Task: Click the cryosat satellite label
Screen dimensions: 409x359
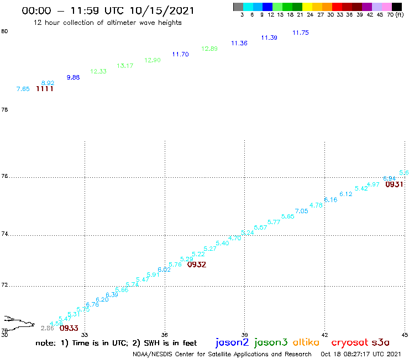Action: point(350,343)
